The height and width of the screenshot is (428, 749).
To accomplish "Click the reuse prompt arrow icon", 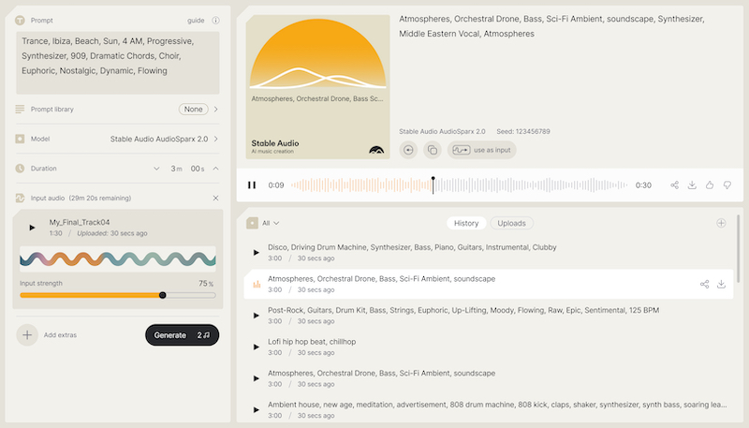I will pos(408,150).
